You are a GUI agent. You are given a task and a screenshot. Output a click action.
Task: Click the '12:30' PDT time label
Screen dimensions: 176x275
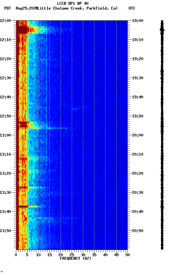point(5,78)
